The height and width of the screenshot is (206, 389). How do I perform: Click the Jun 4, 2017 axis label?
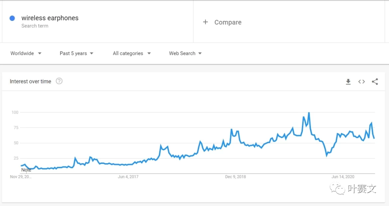point(128,177)
